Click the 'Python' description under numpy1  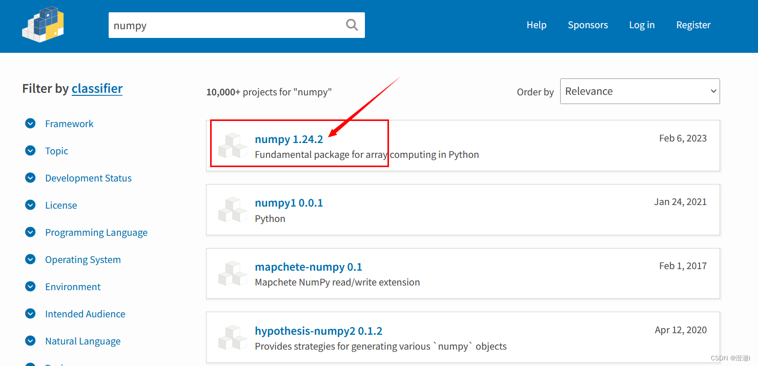pos(270,219)
